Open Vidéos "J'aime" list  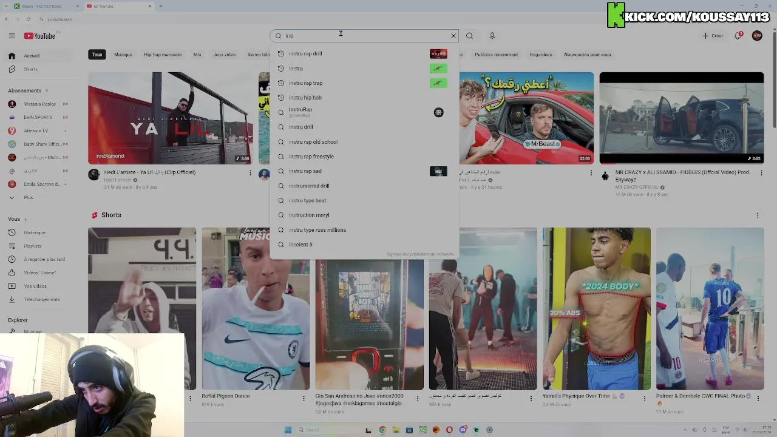pos(39,273)
